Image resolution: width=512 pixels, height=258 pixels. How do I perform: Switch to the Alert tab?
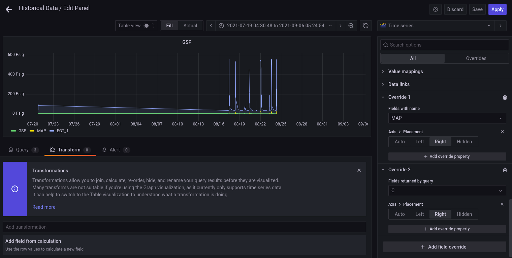point(116,150)
